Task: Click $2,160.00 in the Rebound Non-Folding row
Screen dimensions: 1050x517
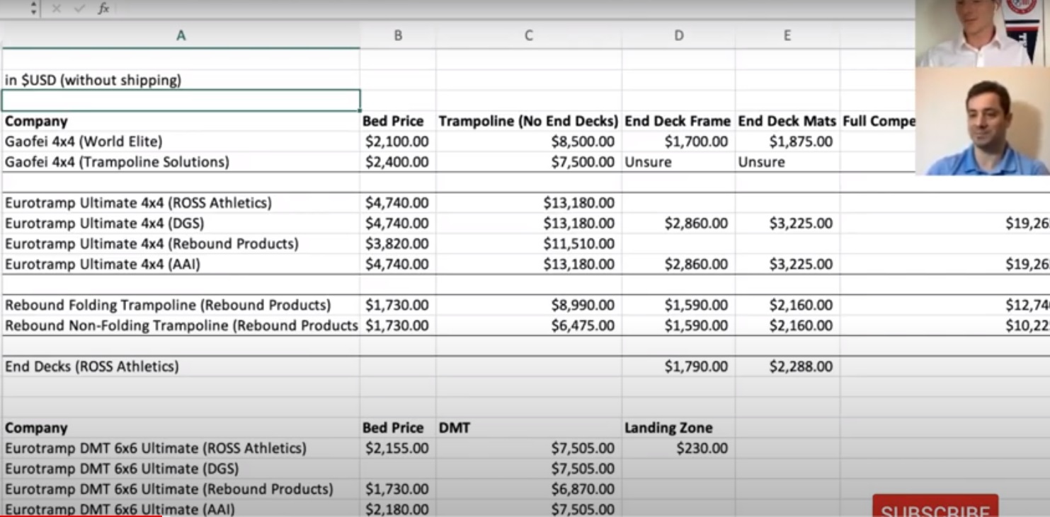Action: click(787, 326)
